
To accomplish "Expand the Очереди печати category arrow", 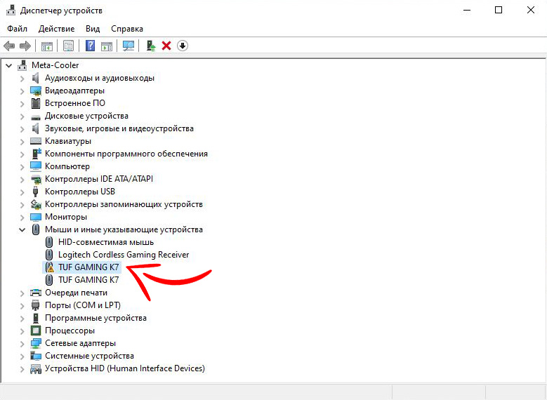I will pos(22,293).
